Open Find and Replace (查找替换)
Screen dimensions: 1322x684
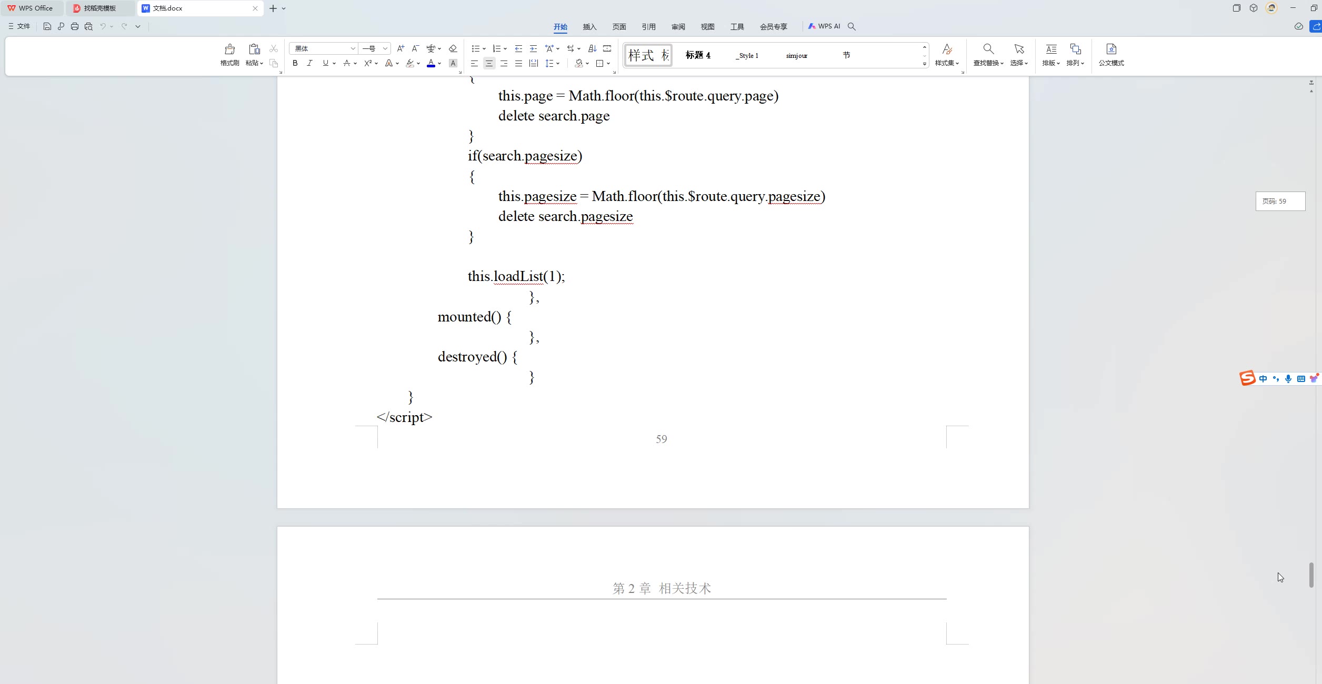click(988, 55)
